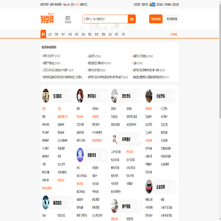The width and height of the screenshot is (221, 221).
Task: Click the 教育培训 category heading
Action: 92,96
